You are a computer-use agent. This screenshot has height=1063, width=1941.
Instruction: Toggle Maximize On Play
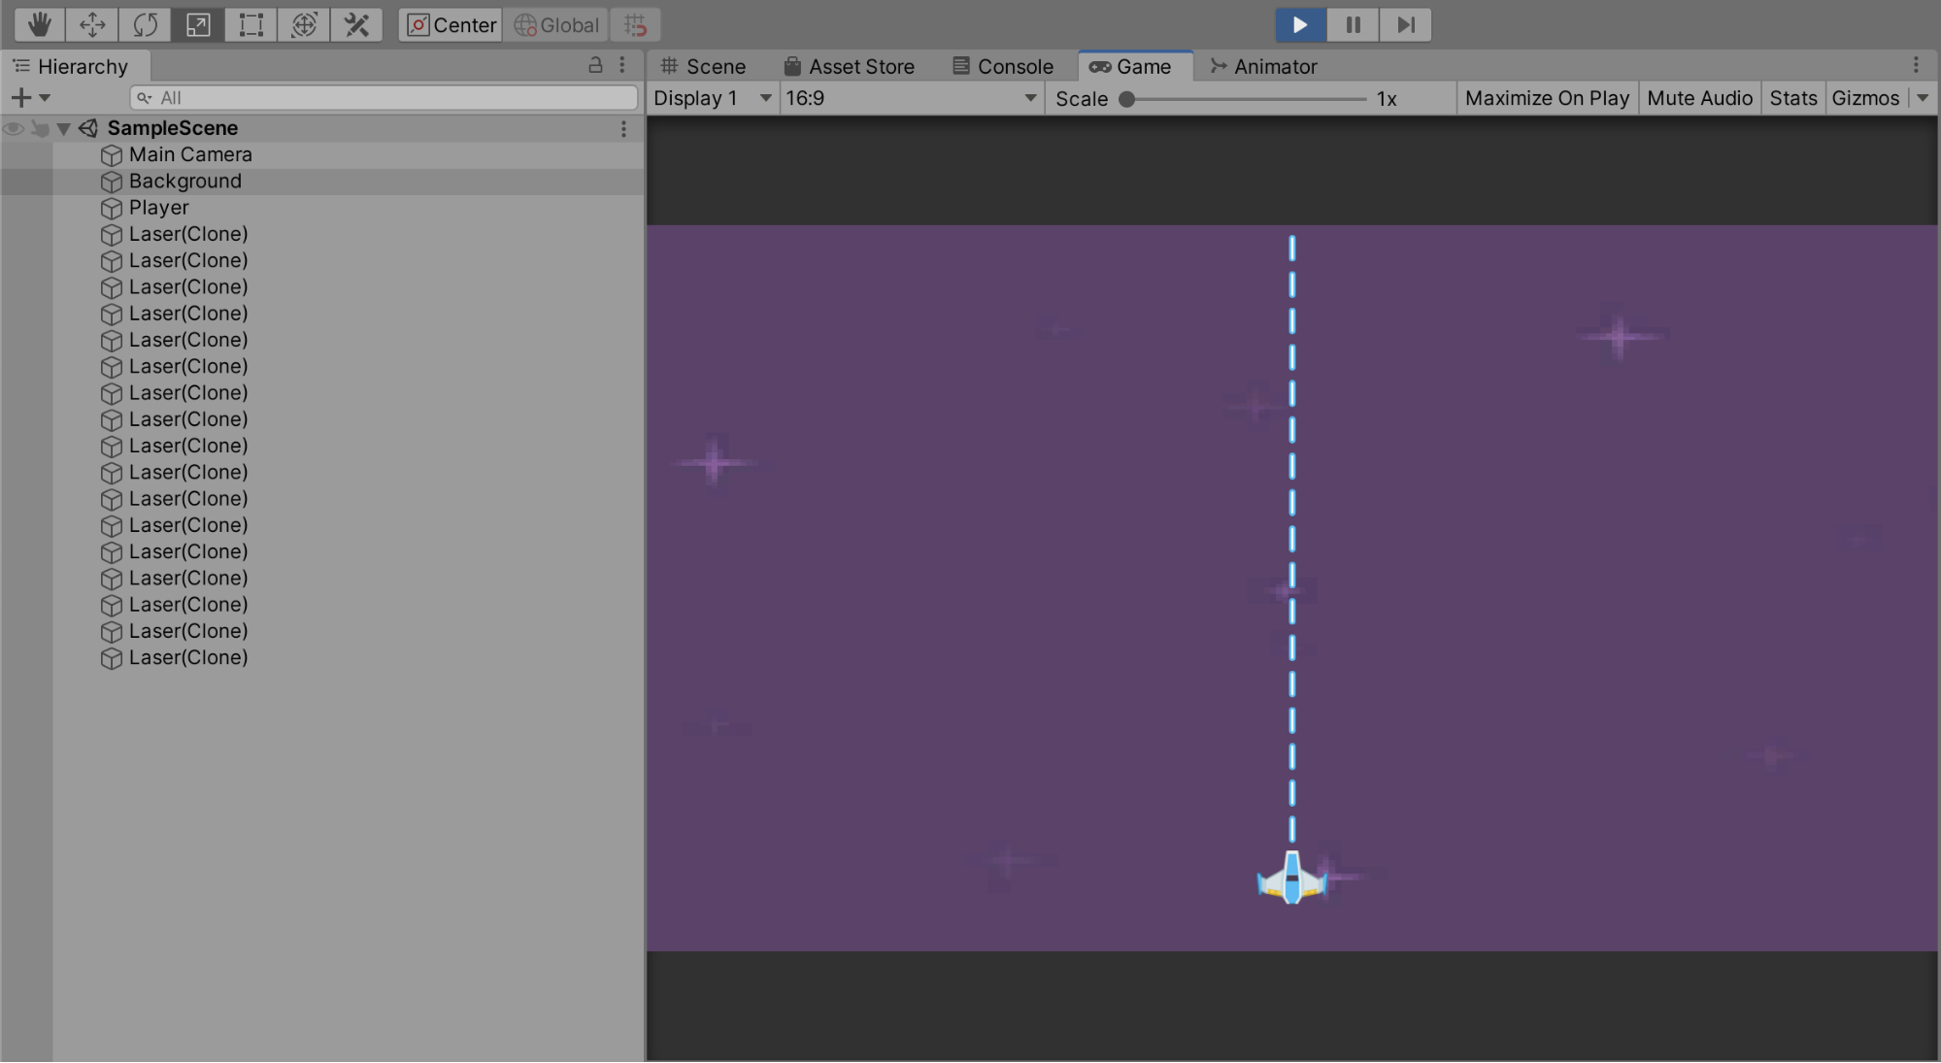coord(1546,98)
